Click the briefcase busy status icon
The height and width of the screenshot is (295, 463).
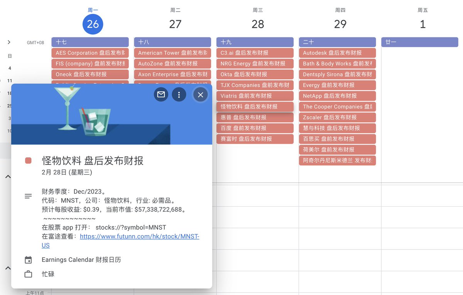[x=28, y=274]
